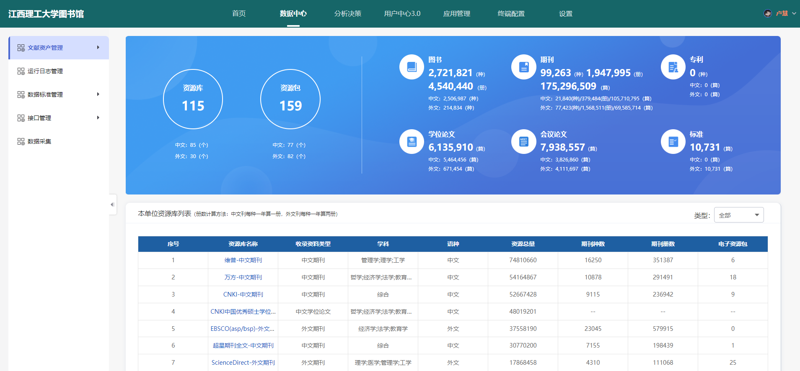
Task: Click the Conference Papers (会议论文) icon
Action: pyautogui.click(x=523, y=142)
